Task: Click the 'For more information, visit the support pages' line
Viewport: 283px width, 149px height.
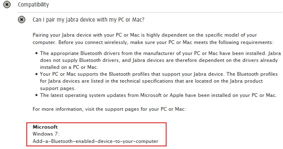Action: (109, 109)
